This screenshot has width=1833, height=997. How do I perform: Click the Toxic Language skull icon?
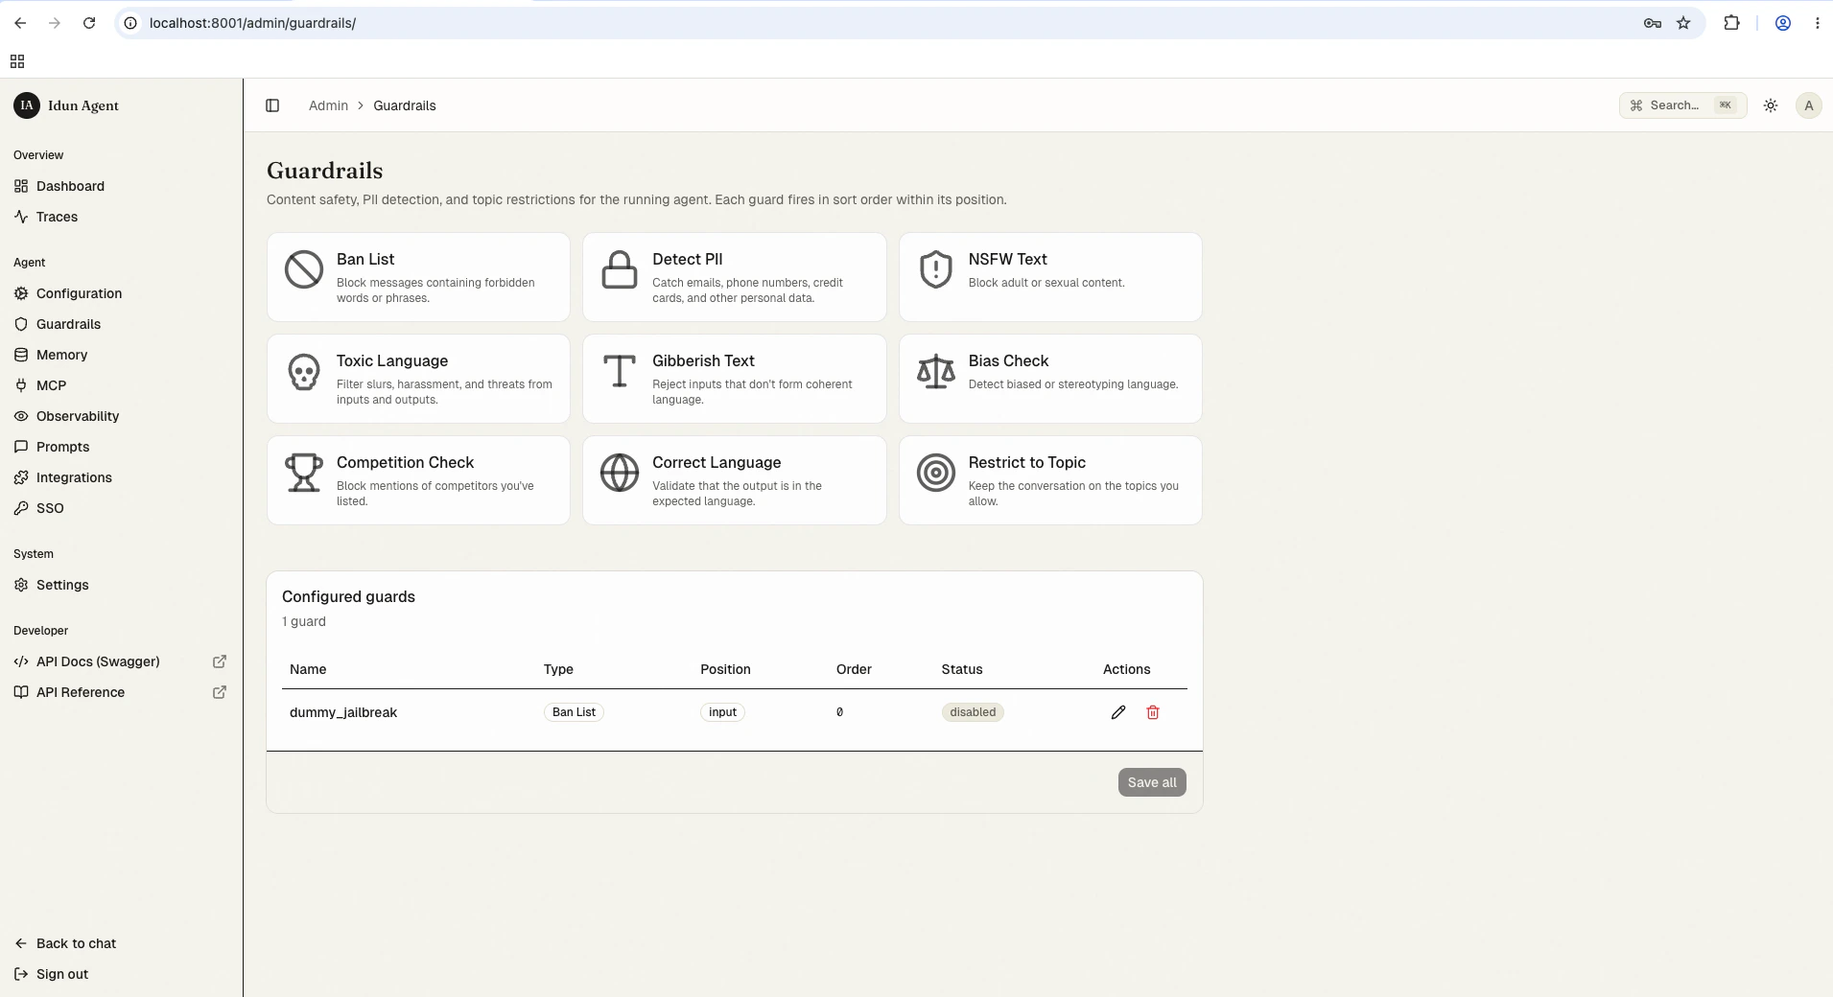tap(304, 371)
